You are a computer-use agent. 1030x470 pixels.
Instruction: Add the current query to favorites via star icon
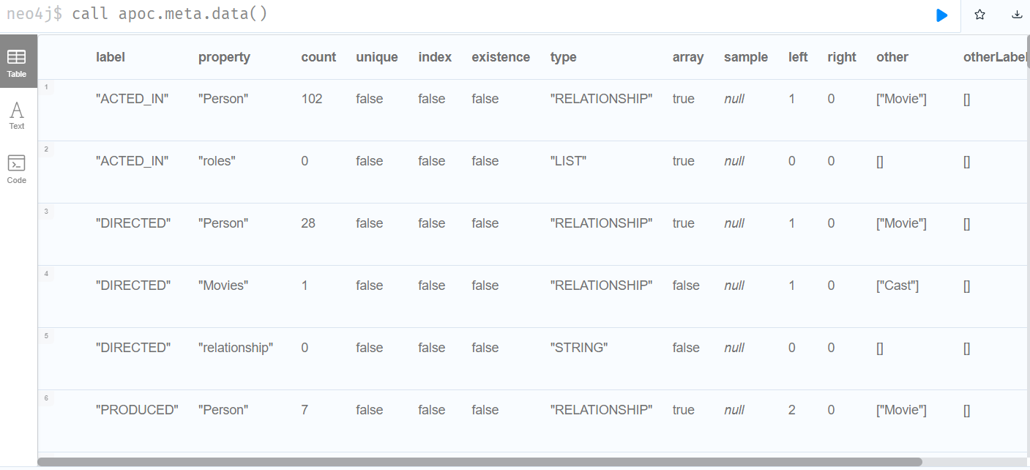(979, 14)
